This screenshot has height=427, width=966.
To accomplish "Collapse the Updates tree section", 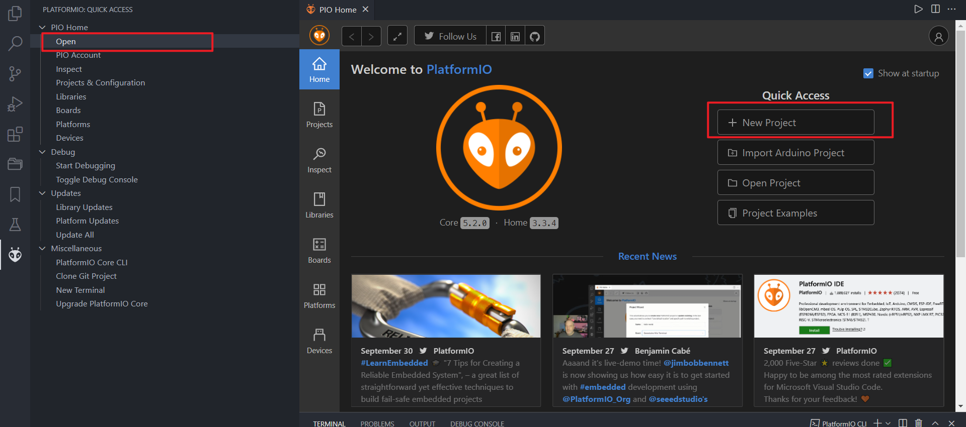I will point(42,193).
